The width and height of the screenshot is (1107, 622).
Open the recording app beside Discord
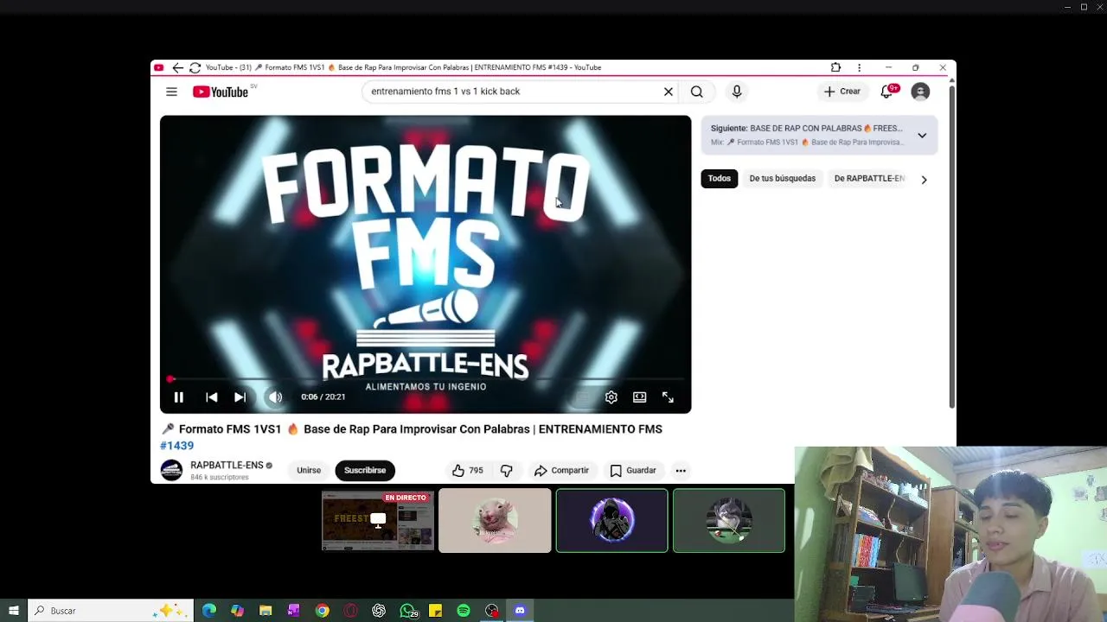[x=492, y=611]
